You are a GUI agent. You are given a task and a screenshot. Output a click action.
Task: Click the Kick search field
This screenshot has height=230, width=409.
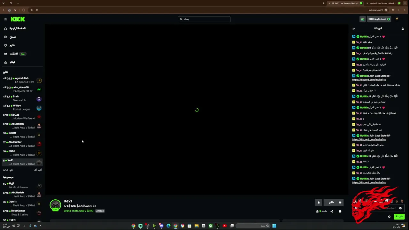204,19
